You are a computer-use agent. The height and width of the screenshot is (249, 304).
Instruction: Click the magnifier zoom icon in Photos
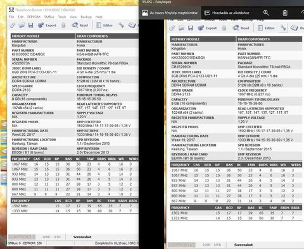point(266,13)
